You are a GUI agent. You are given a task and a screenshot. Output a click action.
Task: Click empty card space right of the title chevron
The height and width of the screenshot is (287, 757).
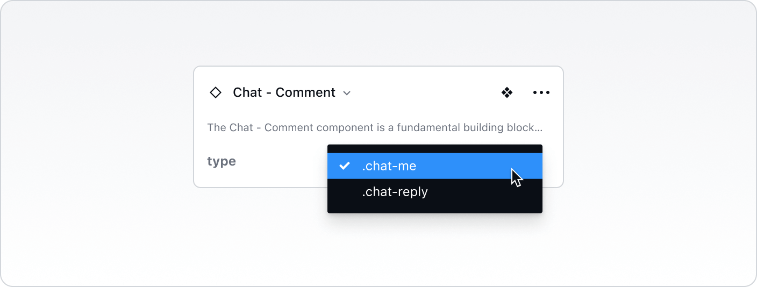click(425, 92)
